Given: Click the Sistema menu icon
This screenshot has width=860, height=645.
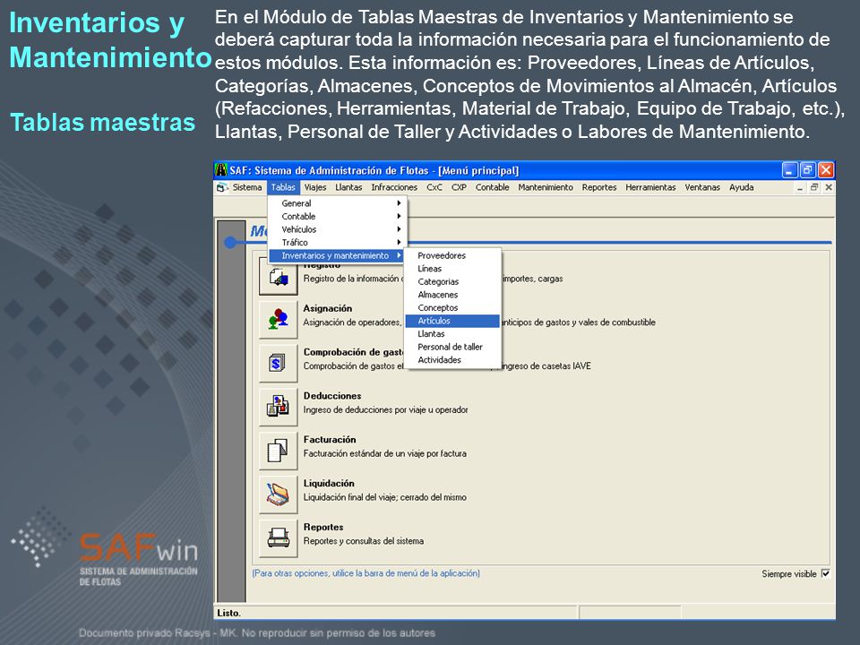Looking at the screenshot, I should click(x=221, y=187).
